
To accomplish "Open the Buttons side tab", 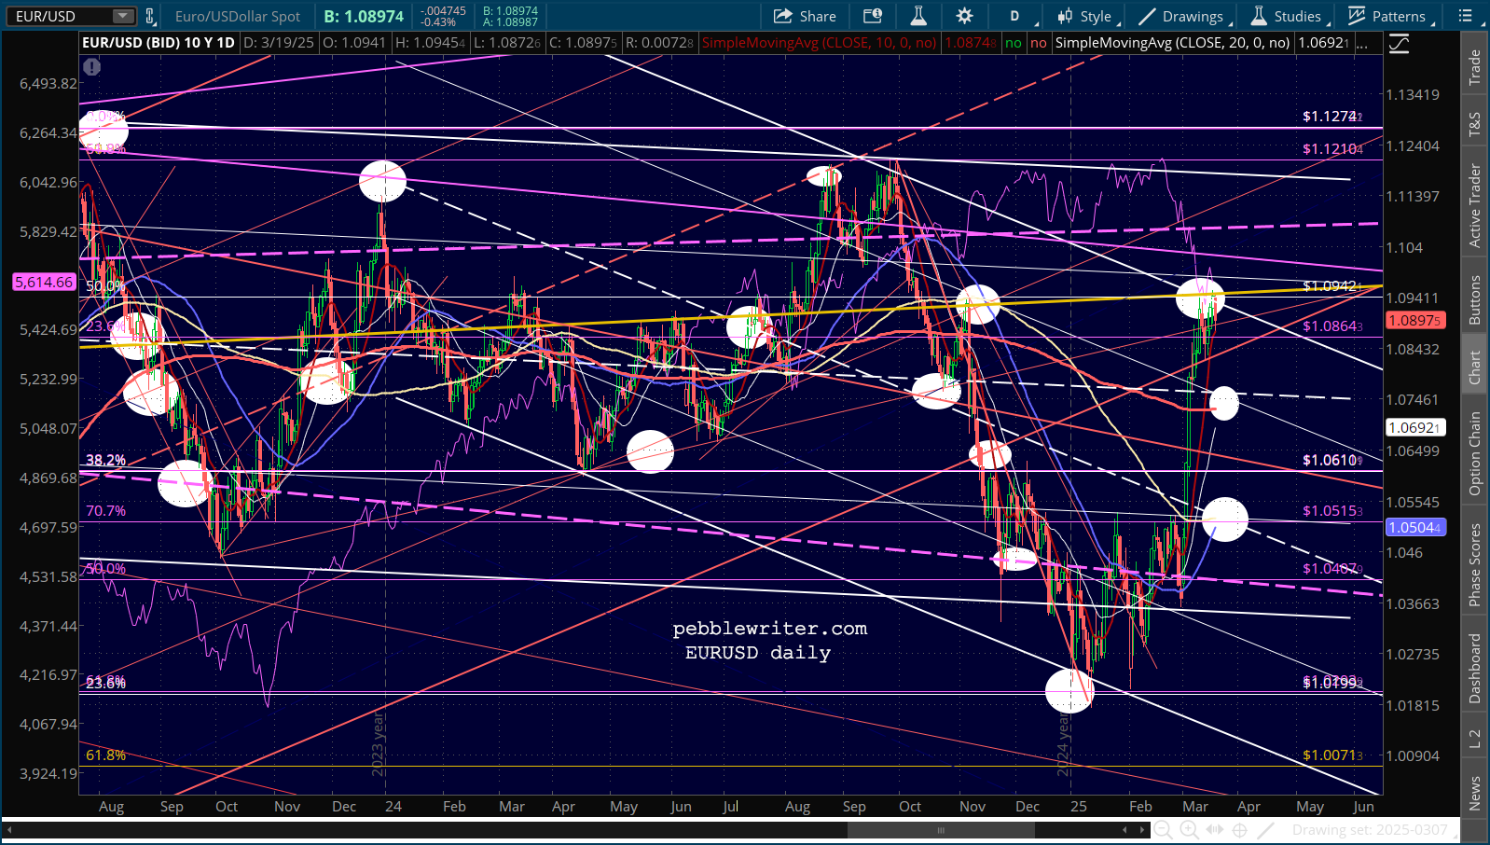I will (x=1475, y=300).
